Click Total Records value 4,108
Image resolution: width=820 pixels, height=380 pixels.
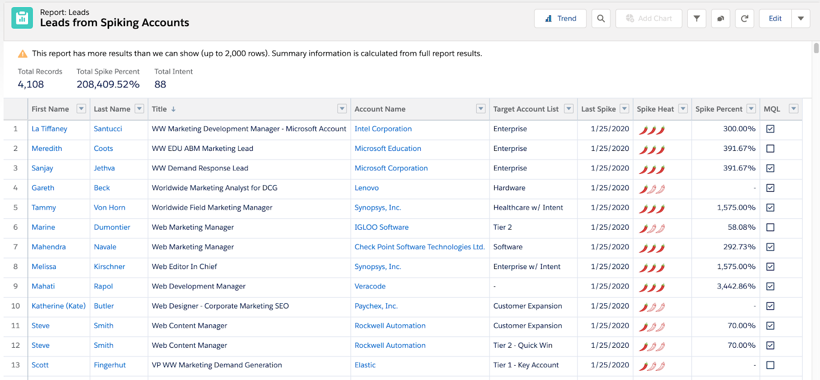pos(31,84)
